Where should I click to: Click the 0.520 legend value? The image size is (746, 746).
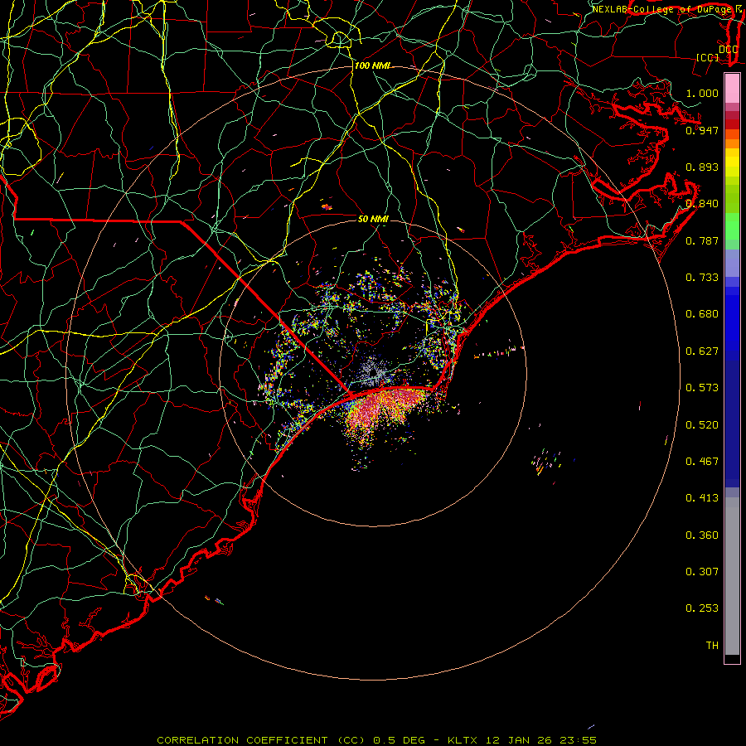pos(702,425)
